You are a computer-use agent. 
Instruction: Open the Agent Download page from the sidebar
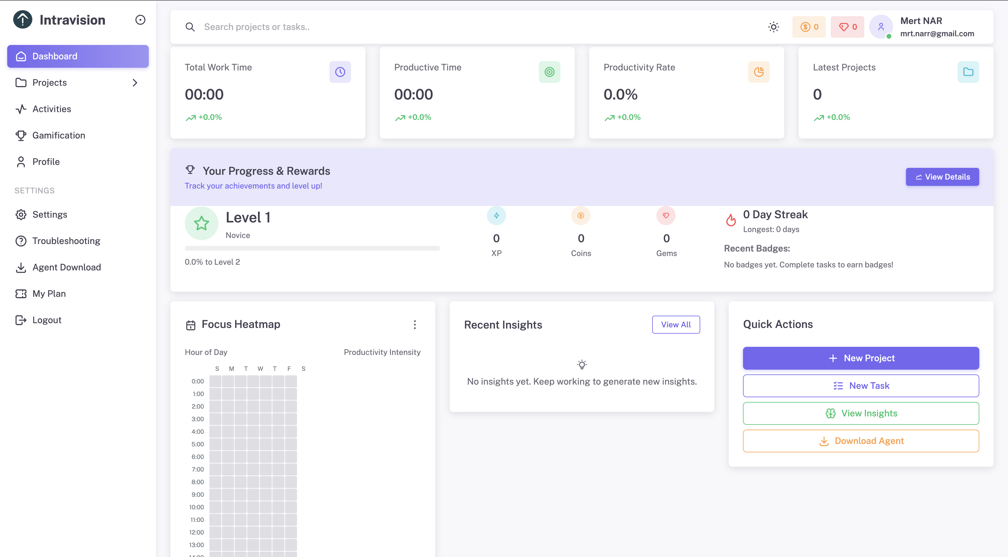click(x=67, y=267)
